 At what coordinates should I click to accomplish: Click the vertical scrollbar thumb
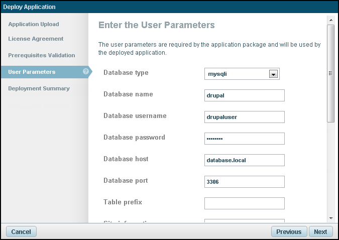[330, 73]
